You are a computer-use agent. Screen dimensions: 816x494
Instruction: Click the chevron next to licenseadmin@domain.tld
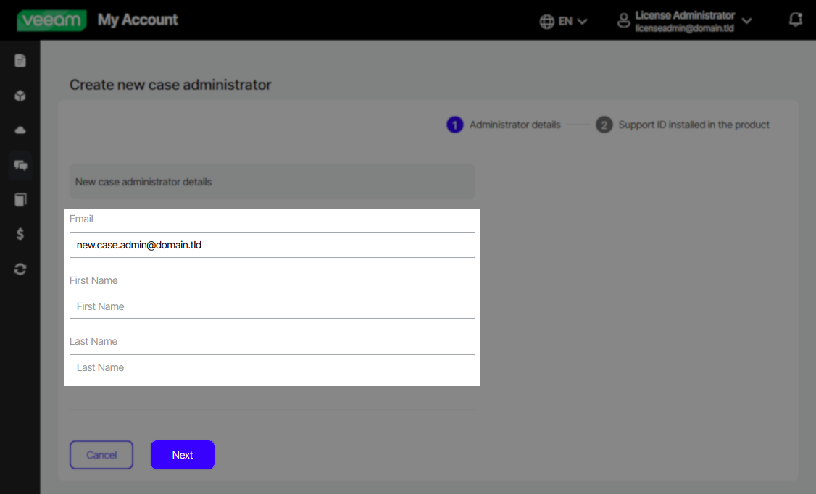(747, 21)
